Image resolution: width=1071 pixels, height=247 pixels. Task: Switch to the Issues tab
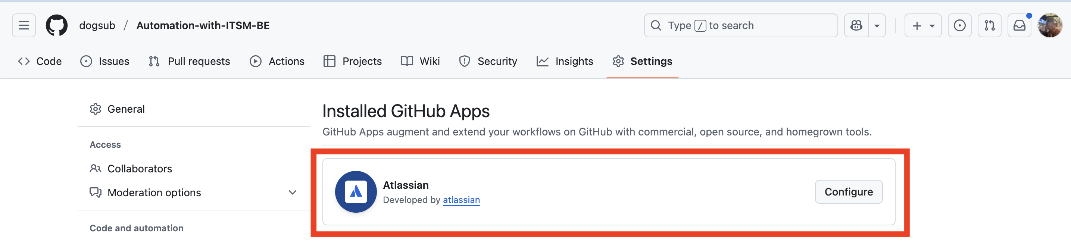tap(105, 61)
